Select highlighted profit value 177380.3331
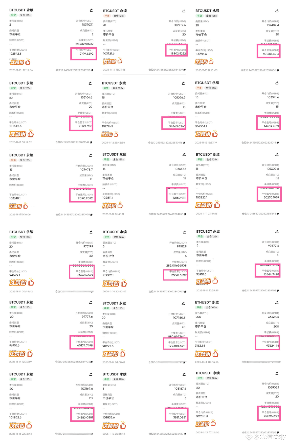 coord(177,346)
